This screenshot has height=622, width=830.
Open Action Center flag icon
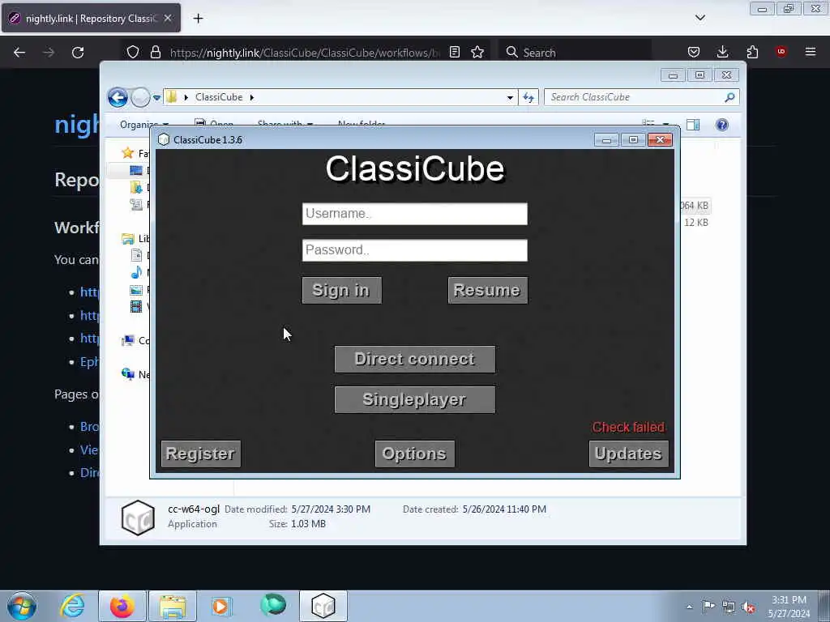click(x=708, y=607)
